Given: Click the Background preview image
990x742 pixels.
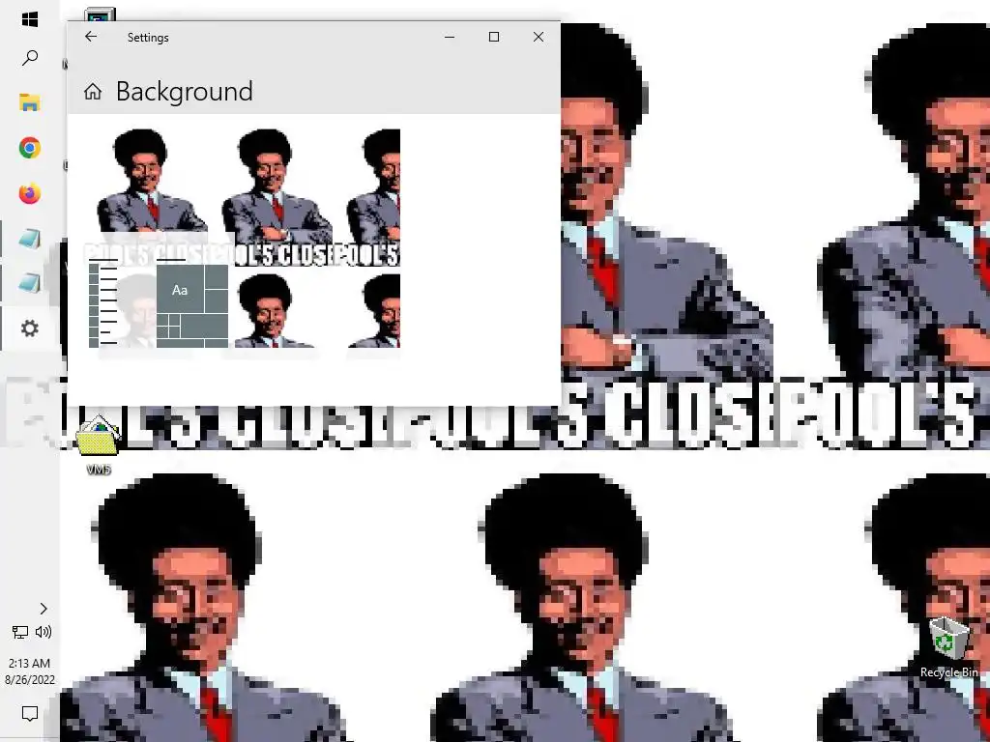Looking at the screenshot, I should pyautogui.click(x=245, y=239).
